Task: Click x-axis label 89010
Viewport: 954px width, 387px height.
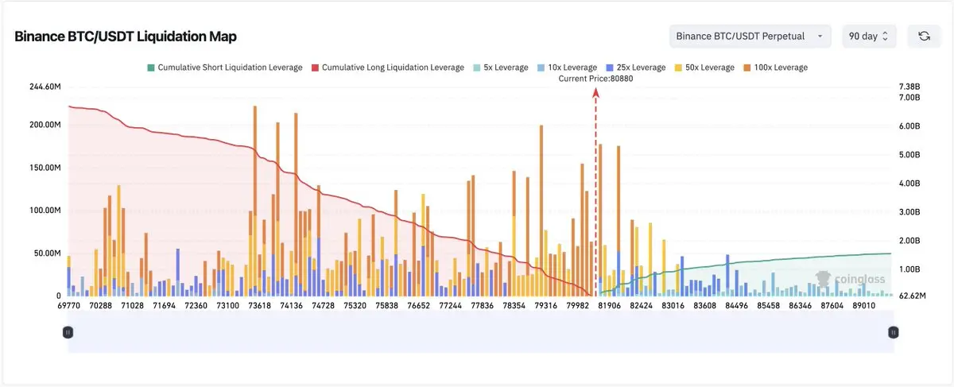Action: pyautogui.click(x=863, y=305)
